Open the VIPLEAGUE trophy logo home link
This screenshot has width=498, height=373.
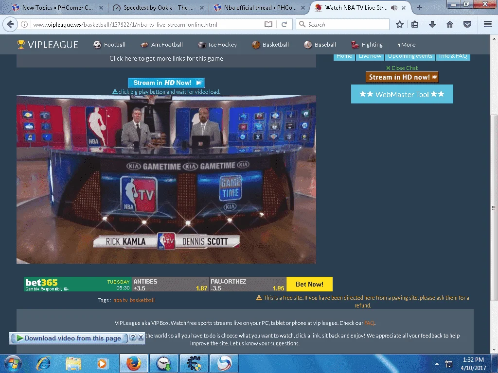coord(47,45)
